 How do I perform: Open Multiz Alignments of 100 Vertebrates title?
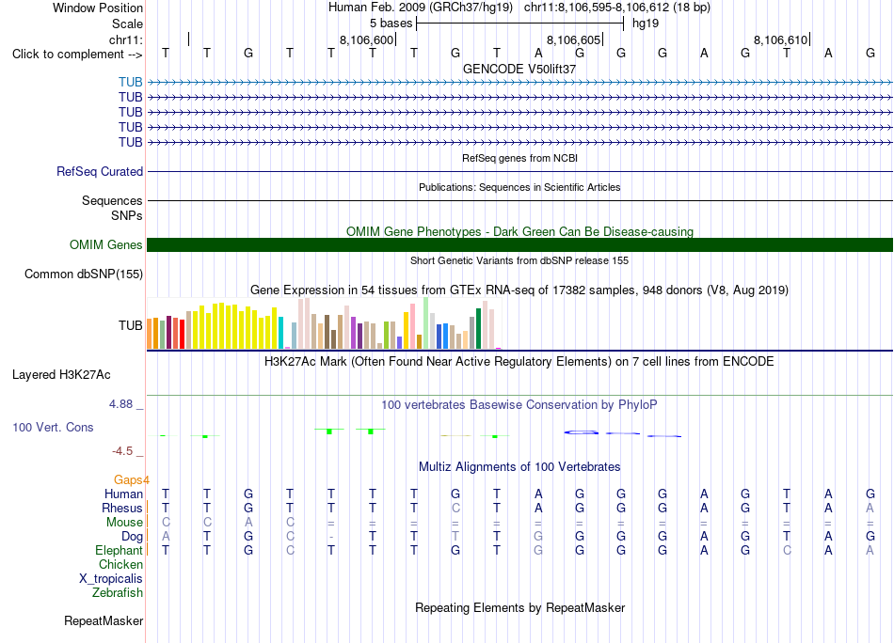point(519,467)
